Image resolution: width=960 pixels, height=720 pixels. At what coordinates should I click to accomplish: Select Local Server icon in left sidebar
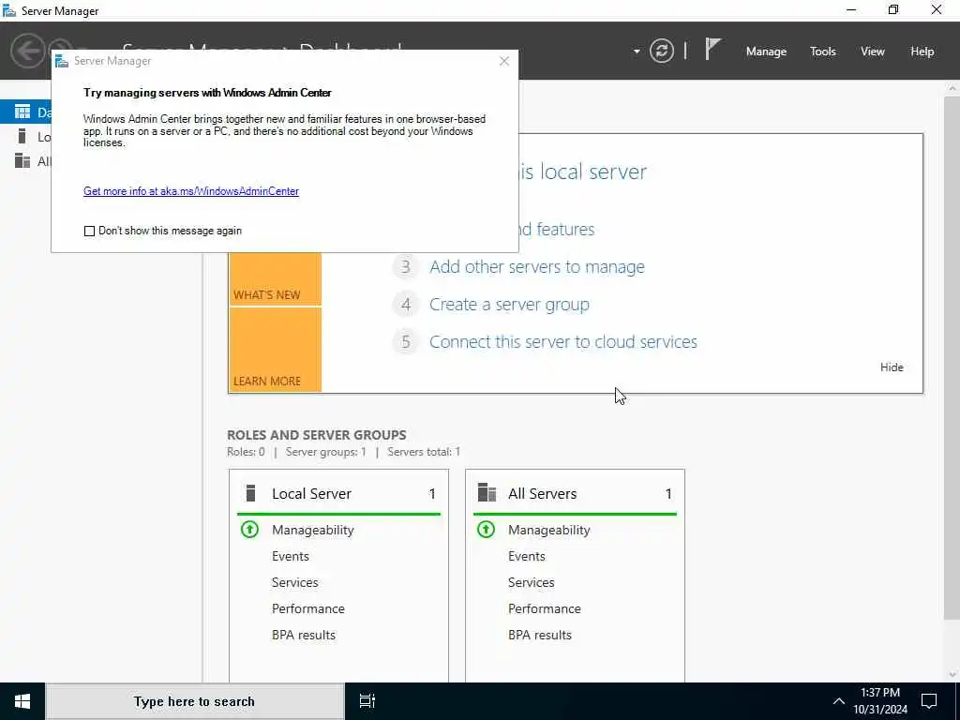[x=22, y=136]
